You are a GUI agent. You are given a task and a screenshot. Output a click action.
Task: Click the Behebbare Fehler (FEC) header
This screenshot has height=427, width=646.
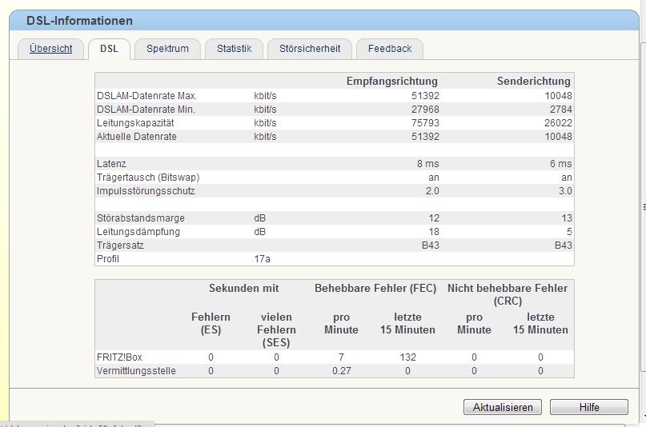(375, 288)
